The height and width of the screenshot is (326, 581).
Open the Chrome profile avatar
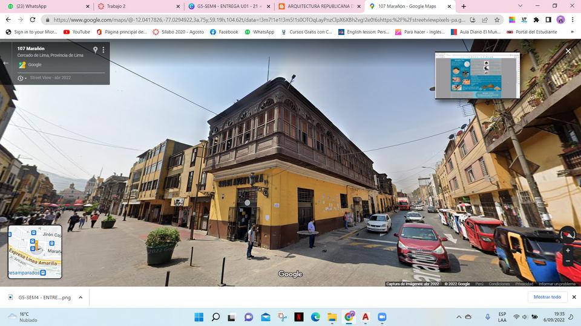560,19
